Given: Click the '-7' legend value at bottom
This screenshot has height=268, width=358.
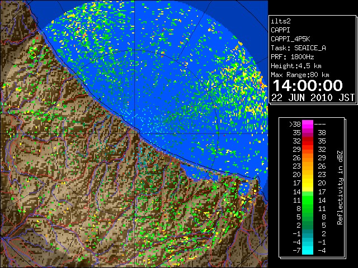Looking at the screenshot, I should pyautogui.click(x=296, y=251).
